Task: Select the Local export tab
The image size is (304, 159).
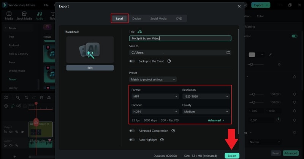Action: pos(119,19)
